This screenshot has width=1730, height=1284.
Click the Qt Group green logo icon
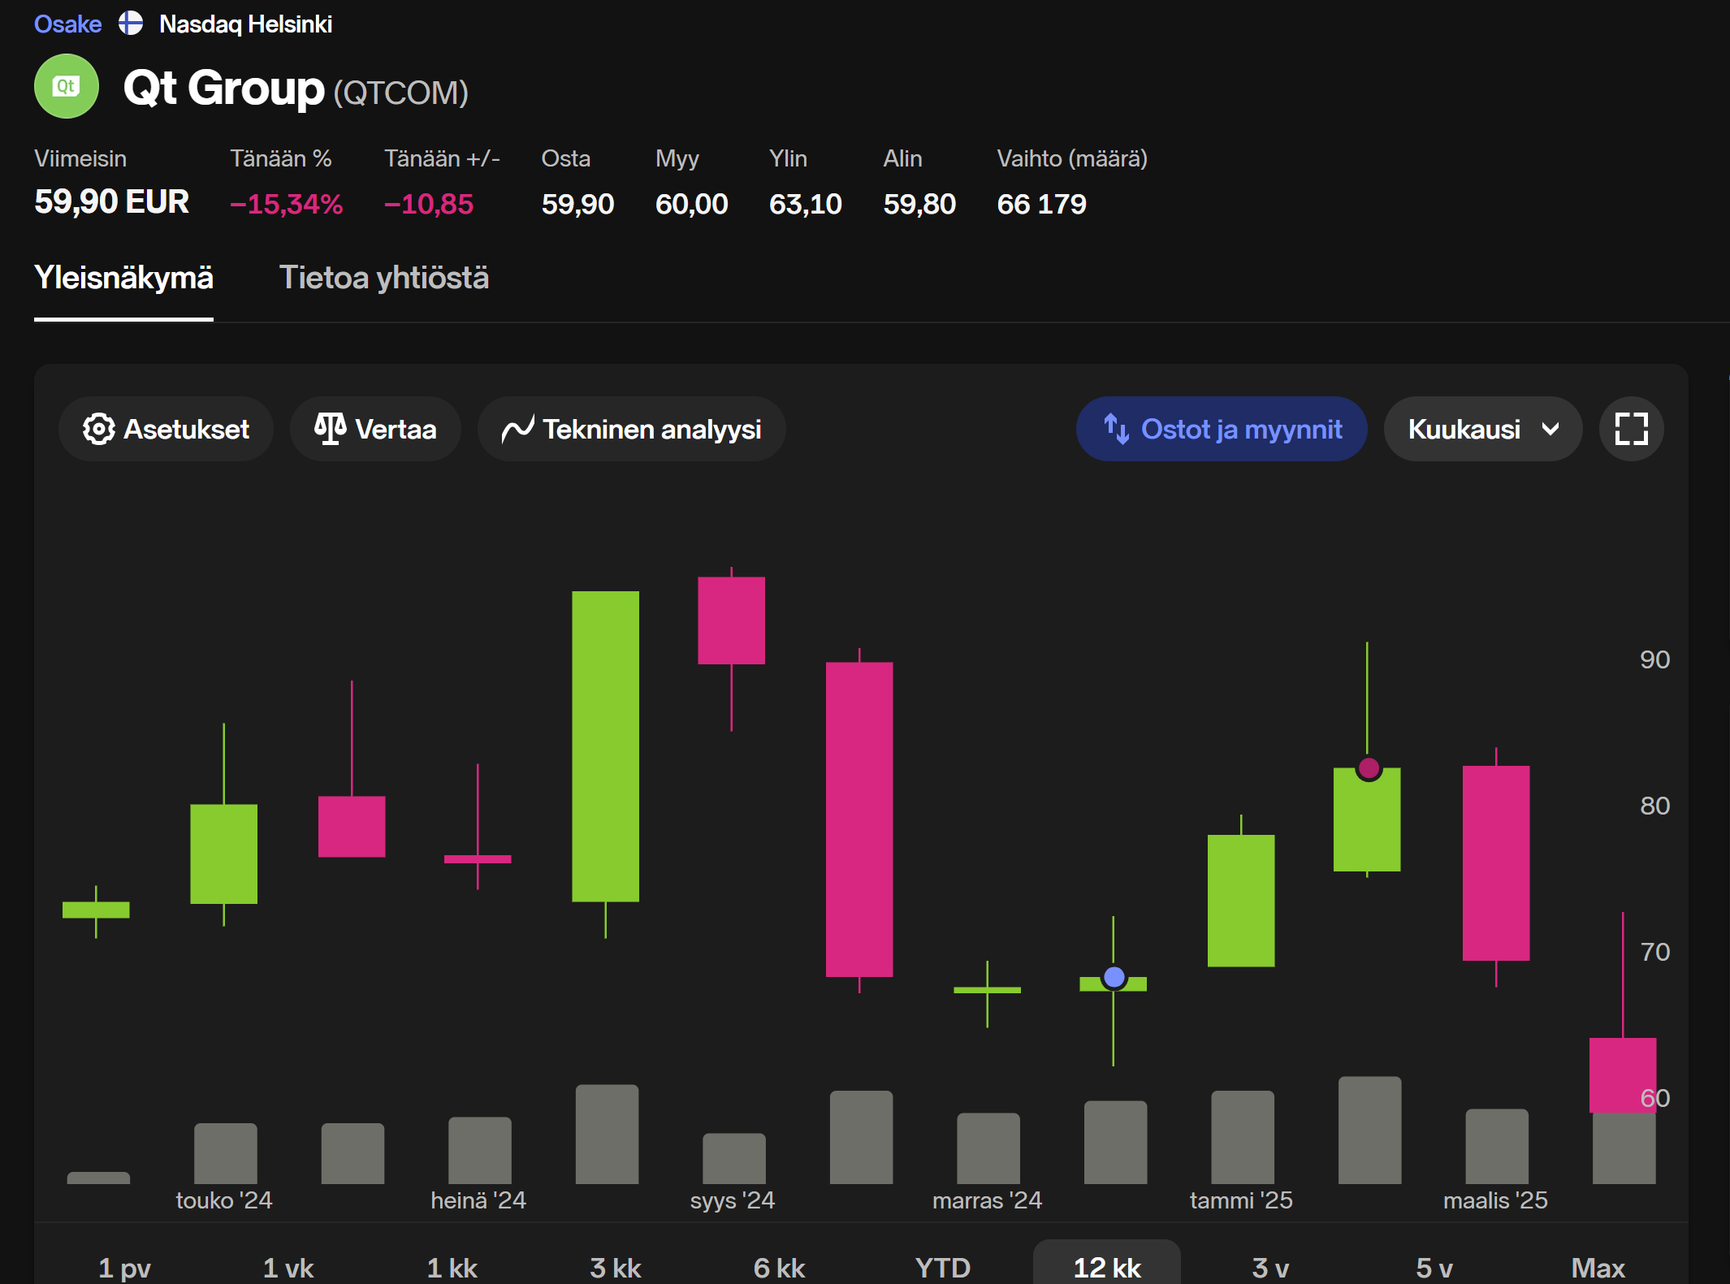pyautogui.click(x=67, y=86)
